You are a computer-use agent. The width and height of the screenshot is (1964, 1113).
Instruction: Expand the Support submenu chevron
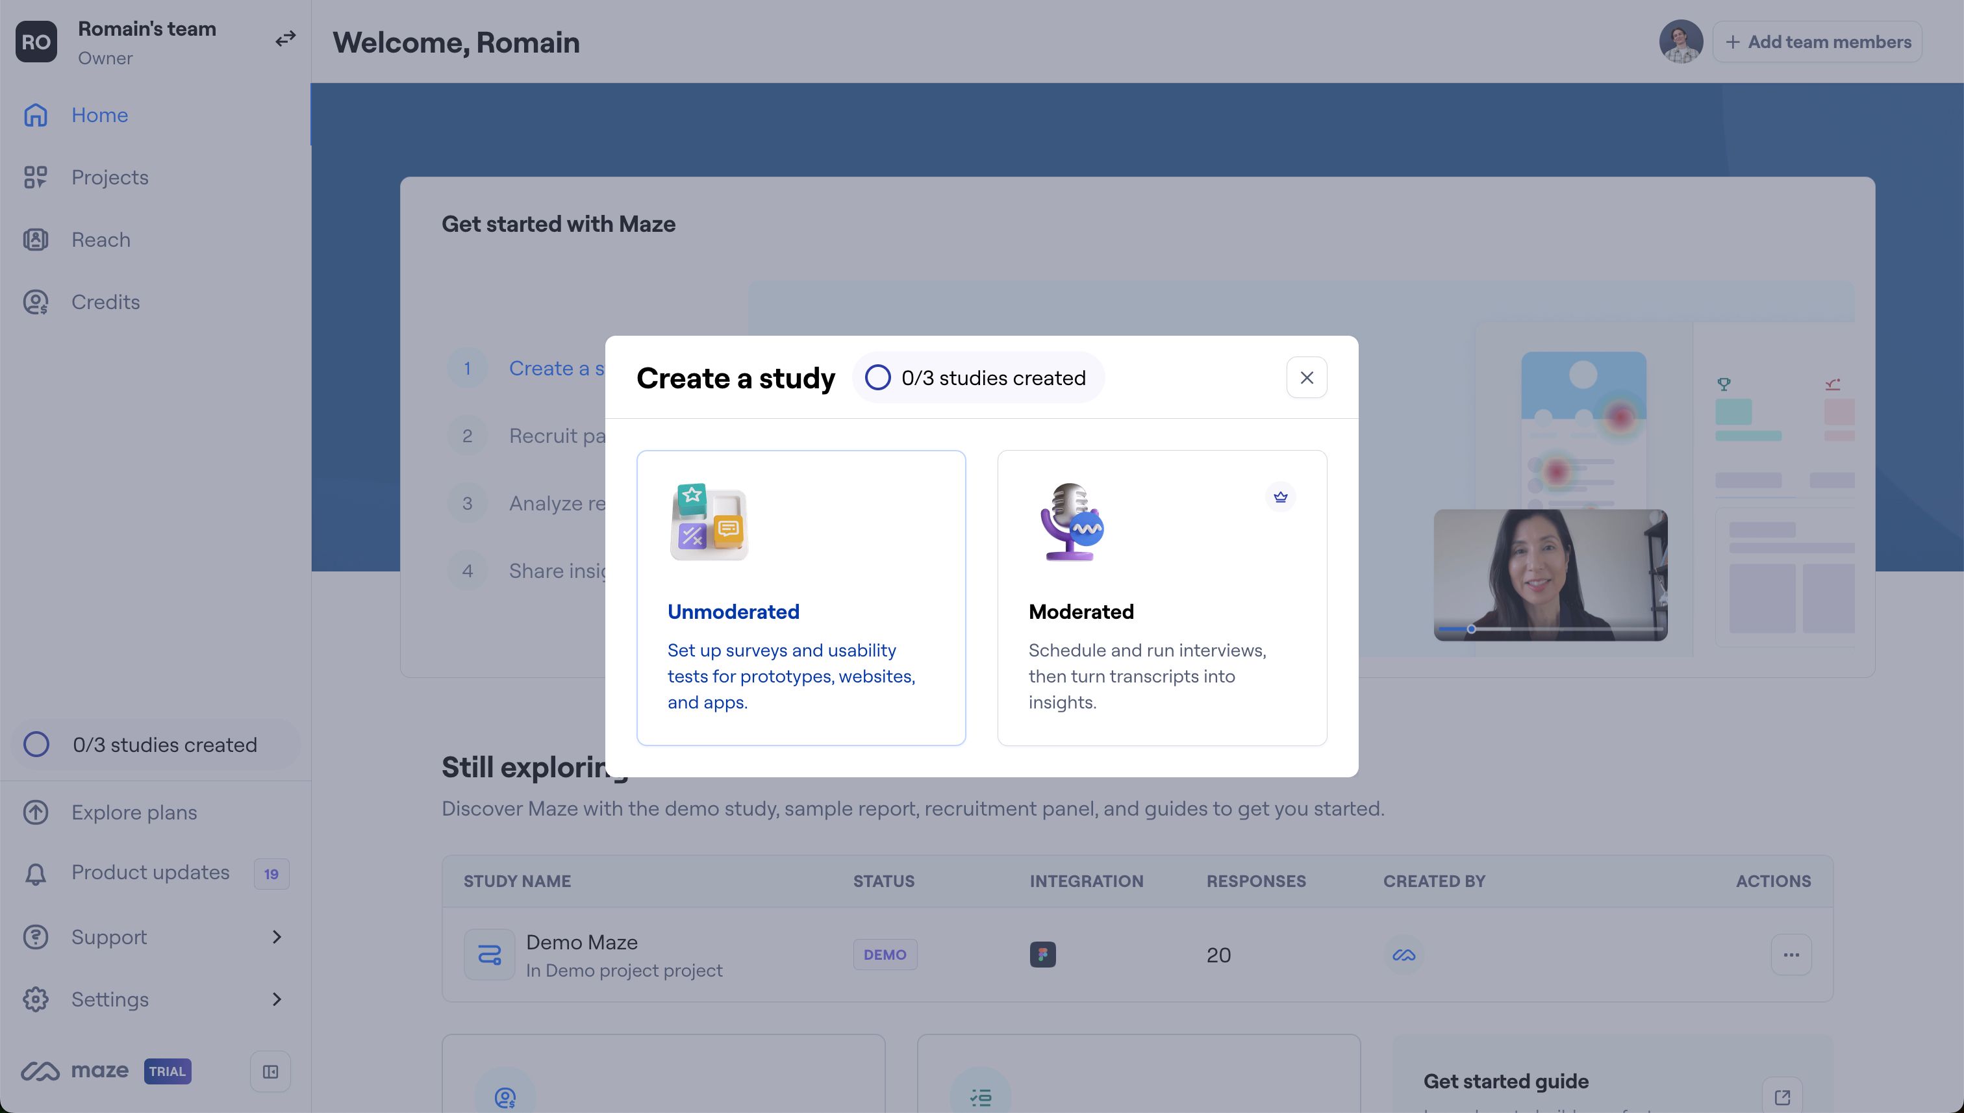tap(277, 937)
